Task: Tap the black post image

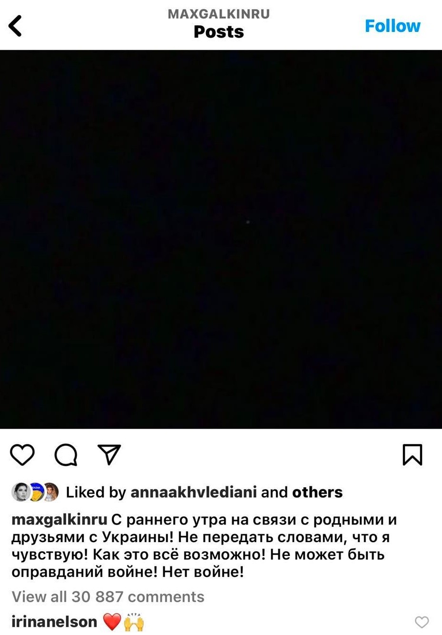Action: (221, 239)
